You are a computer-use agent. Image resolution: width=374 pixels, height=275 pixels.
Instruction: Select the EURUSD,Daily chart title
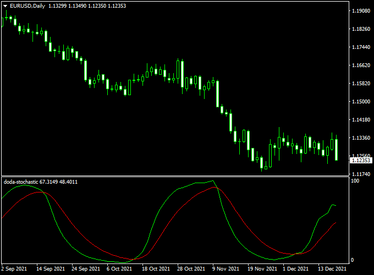[28, 6]
